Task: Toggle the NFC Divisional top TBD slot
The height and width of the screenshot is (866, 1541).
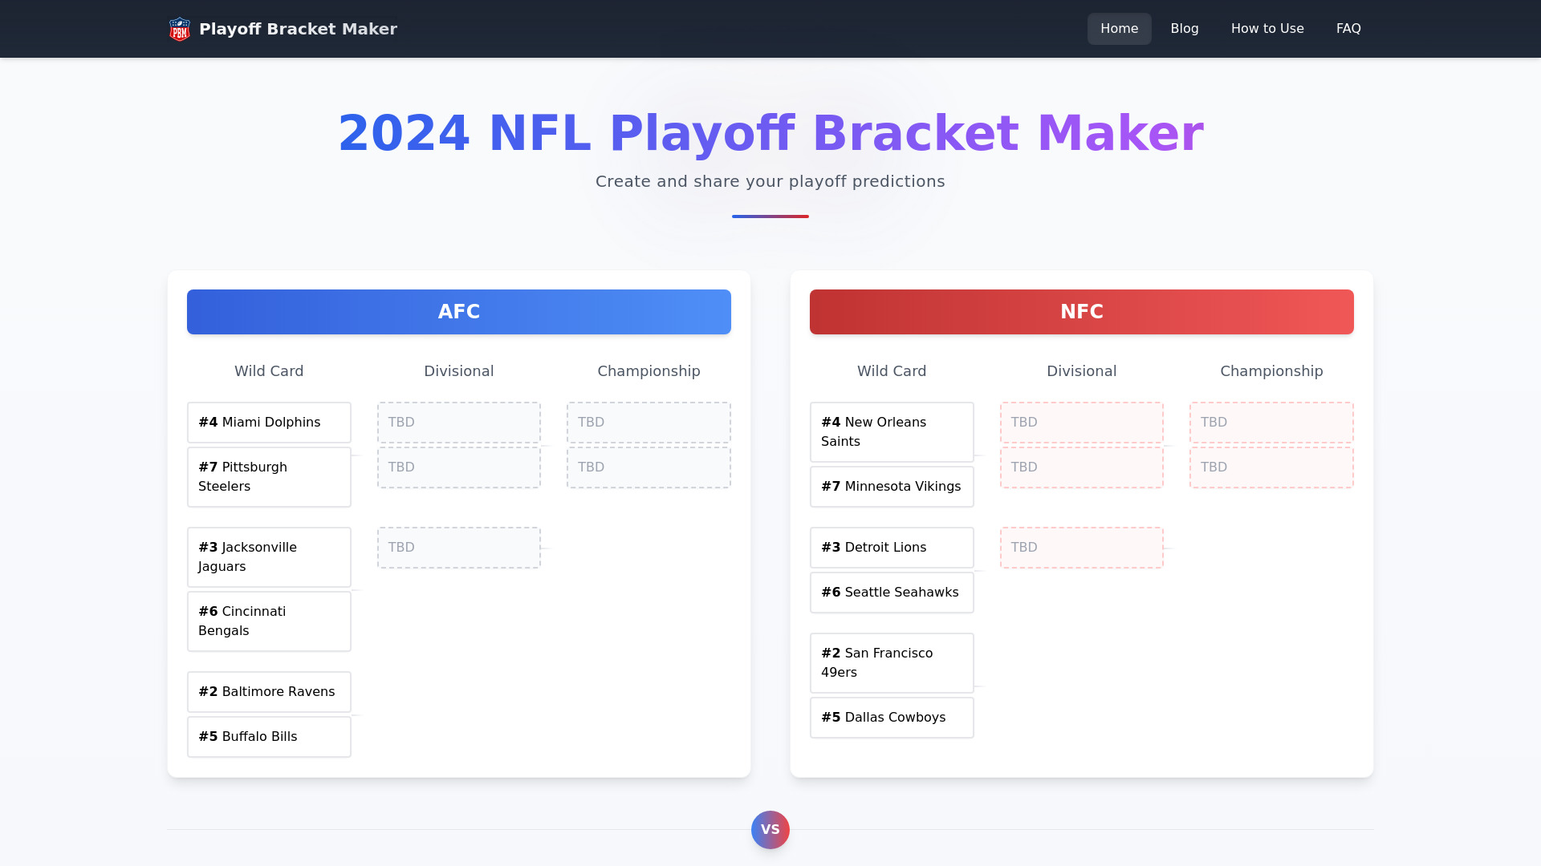Action: pos(1082,422)
